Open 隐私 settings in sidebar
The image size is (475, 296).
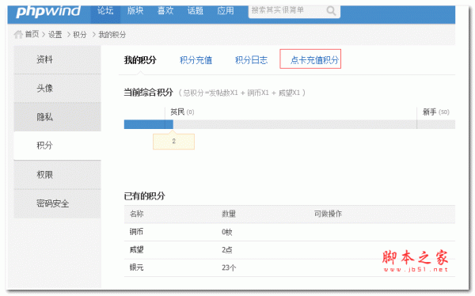click(x=57, y=117)
